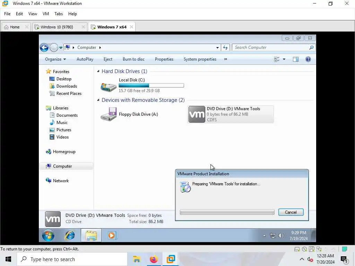The width and height of the screenshot is (355, 266).
Task: Click System properties in the toolbar
Action: click(200, 59)
